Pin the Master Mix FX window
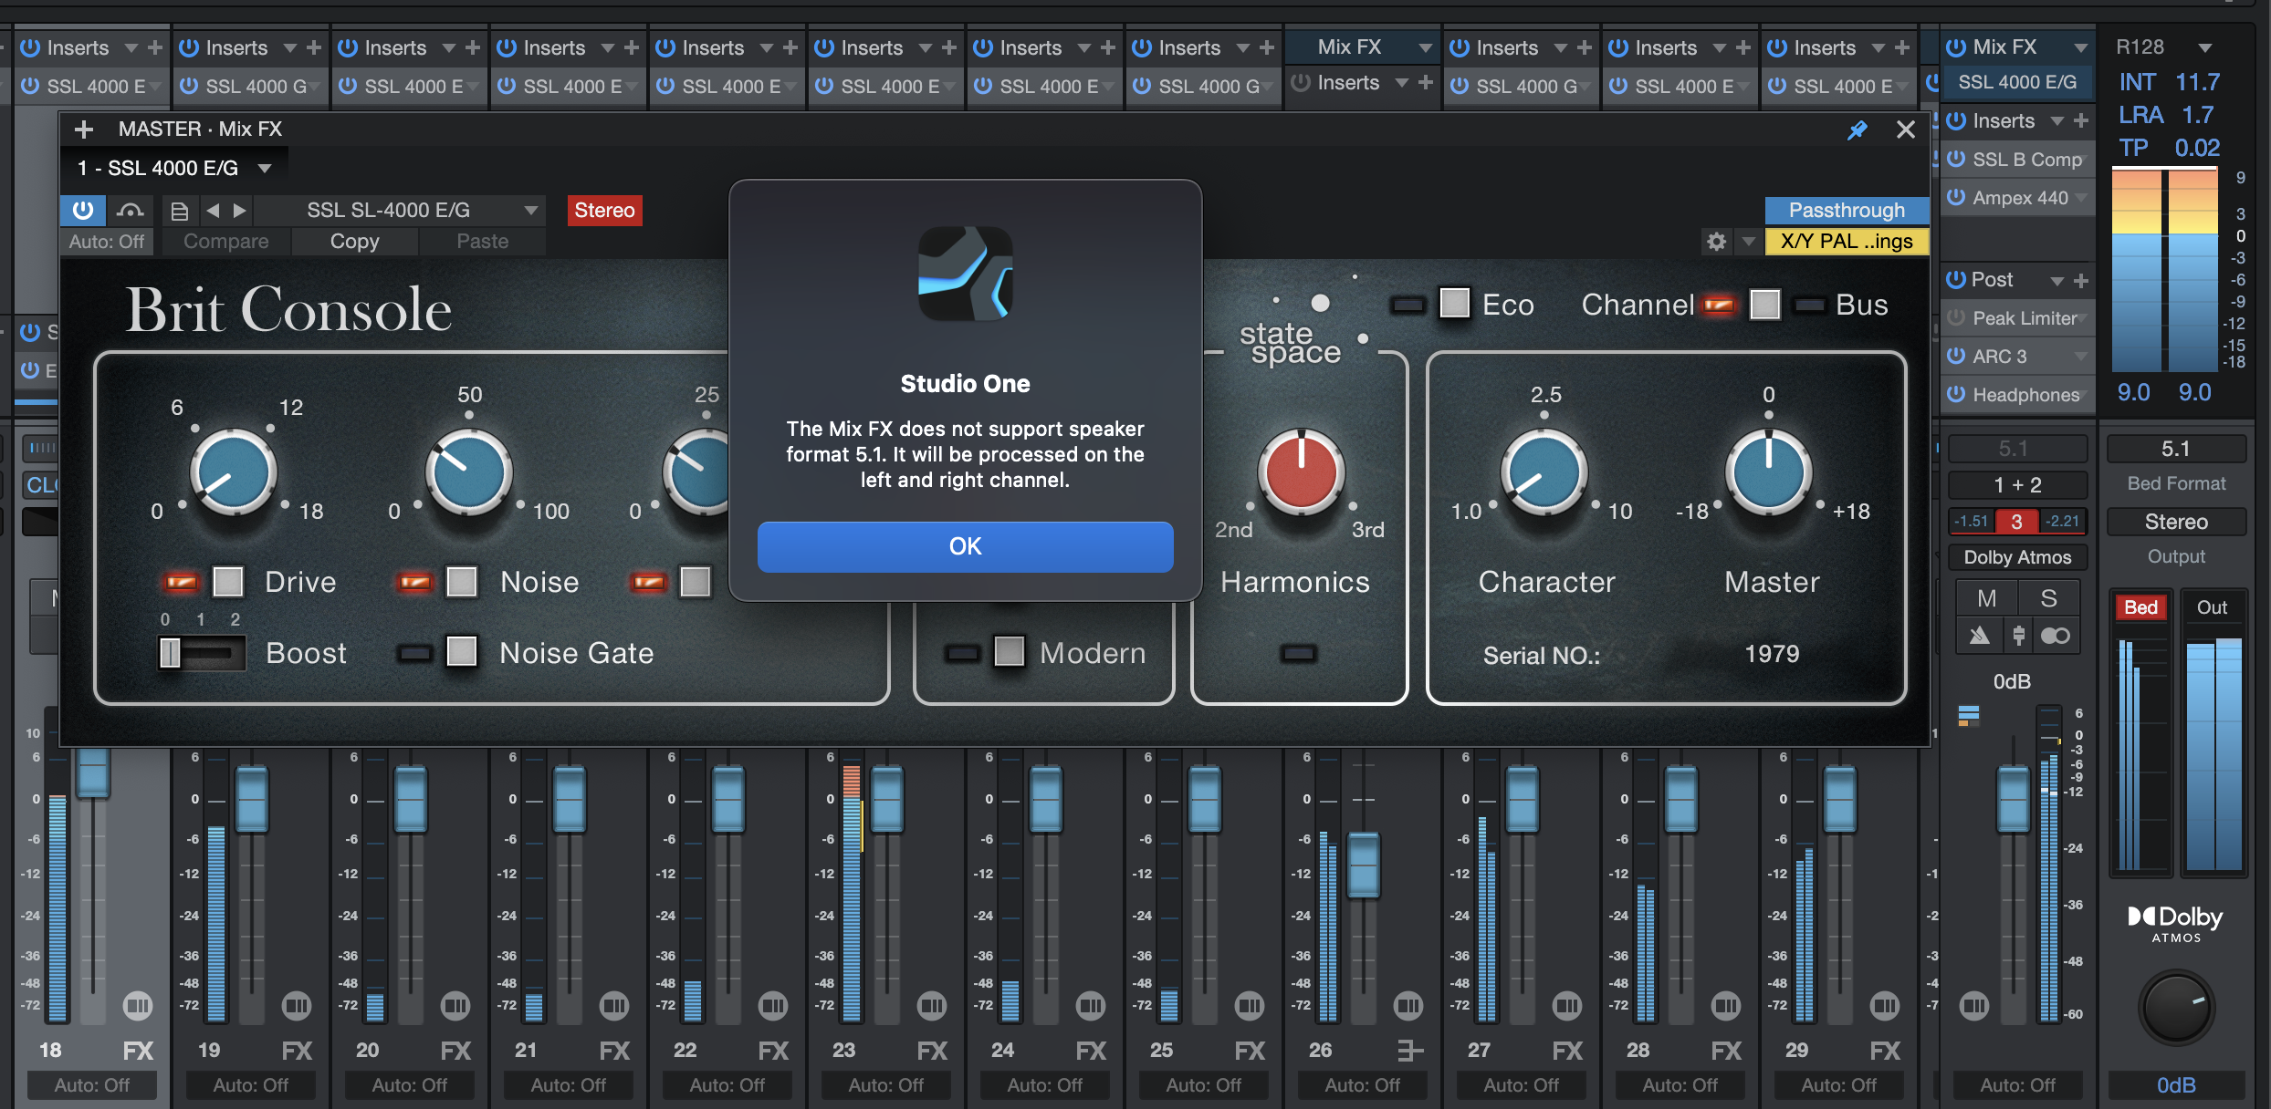 tap(1857, 130)
